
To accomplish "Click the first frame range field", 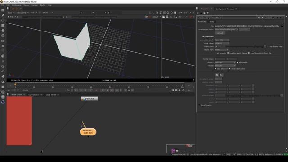I will (220, 59).
